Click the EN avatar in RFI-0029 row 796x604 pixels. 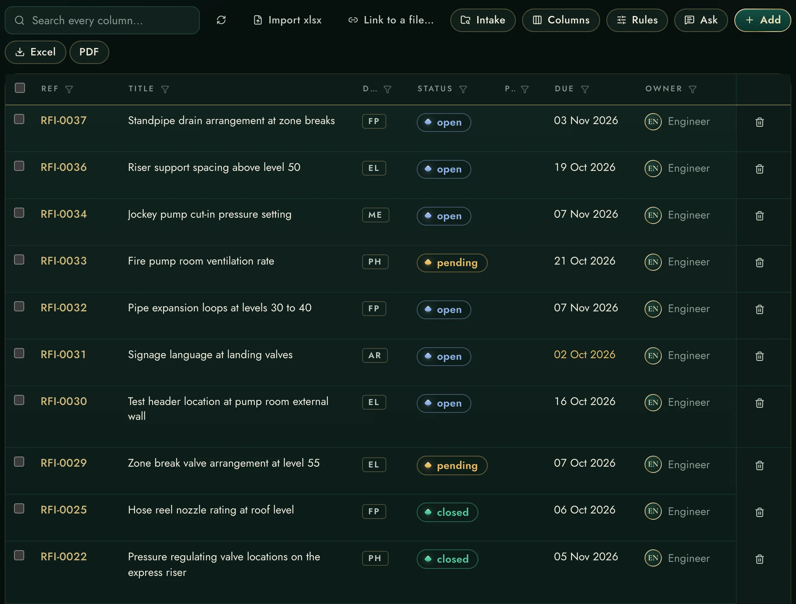point(653,464)
